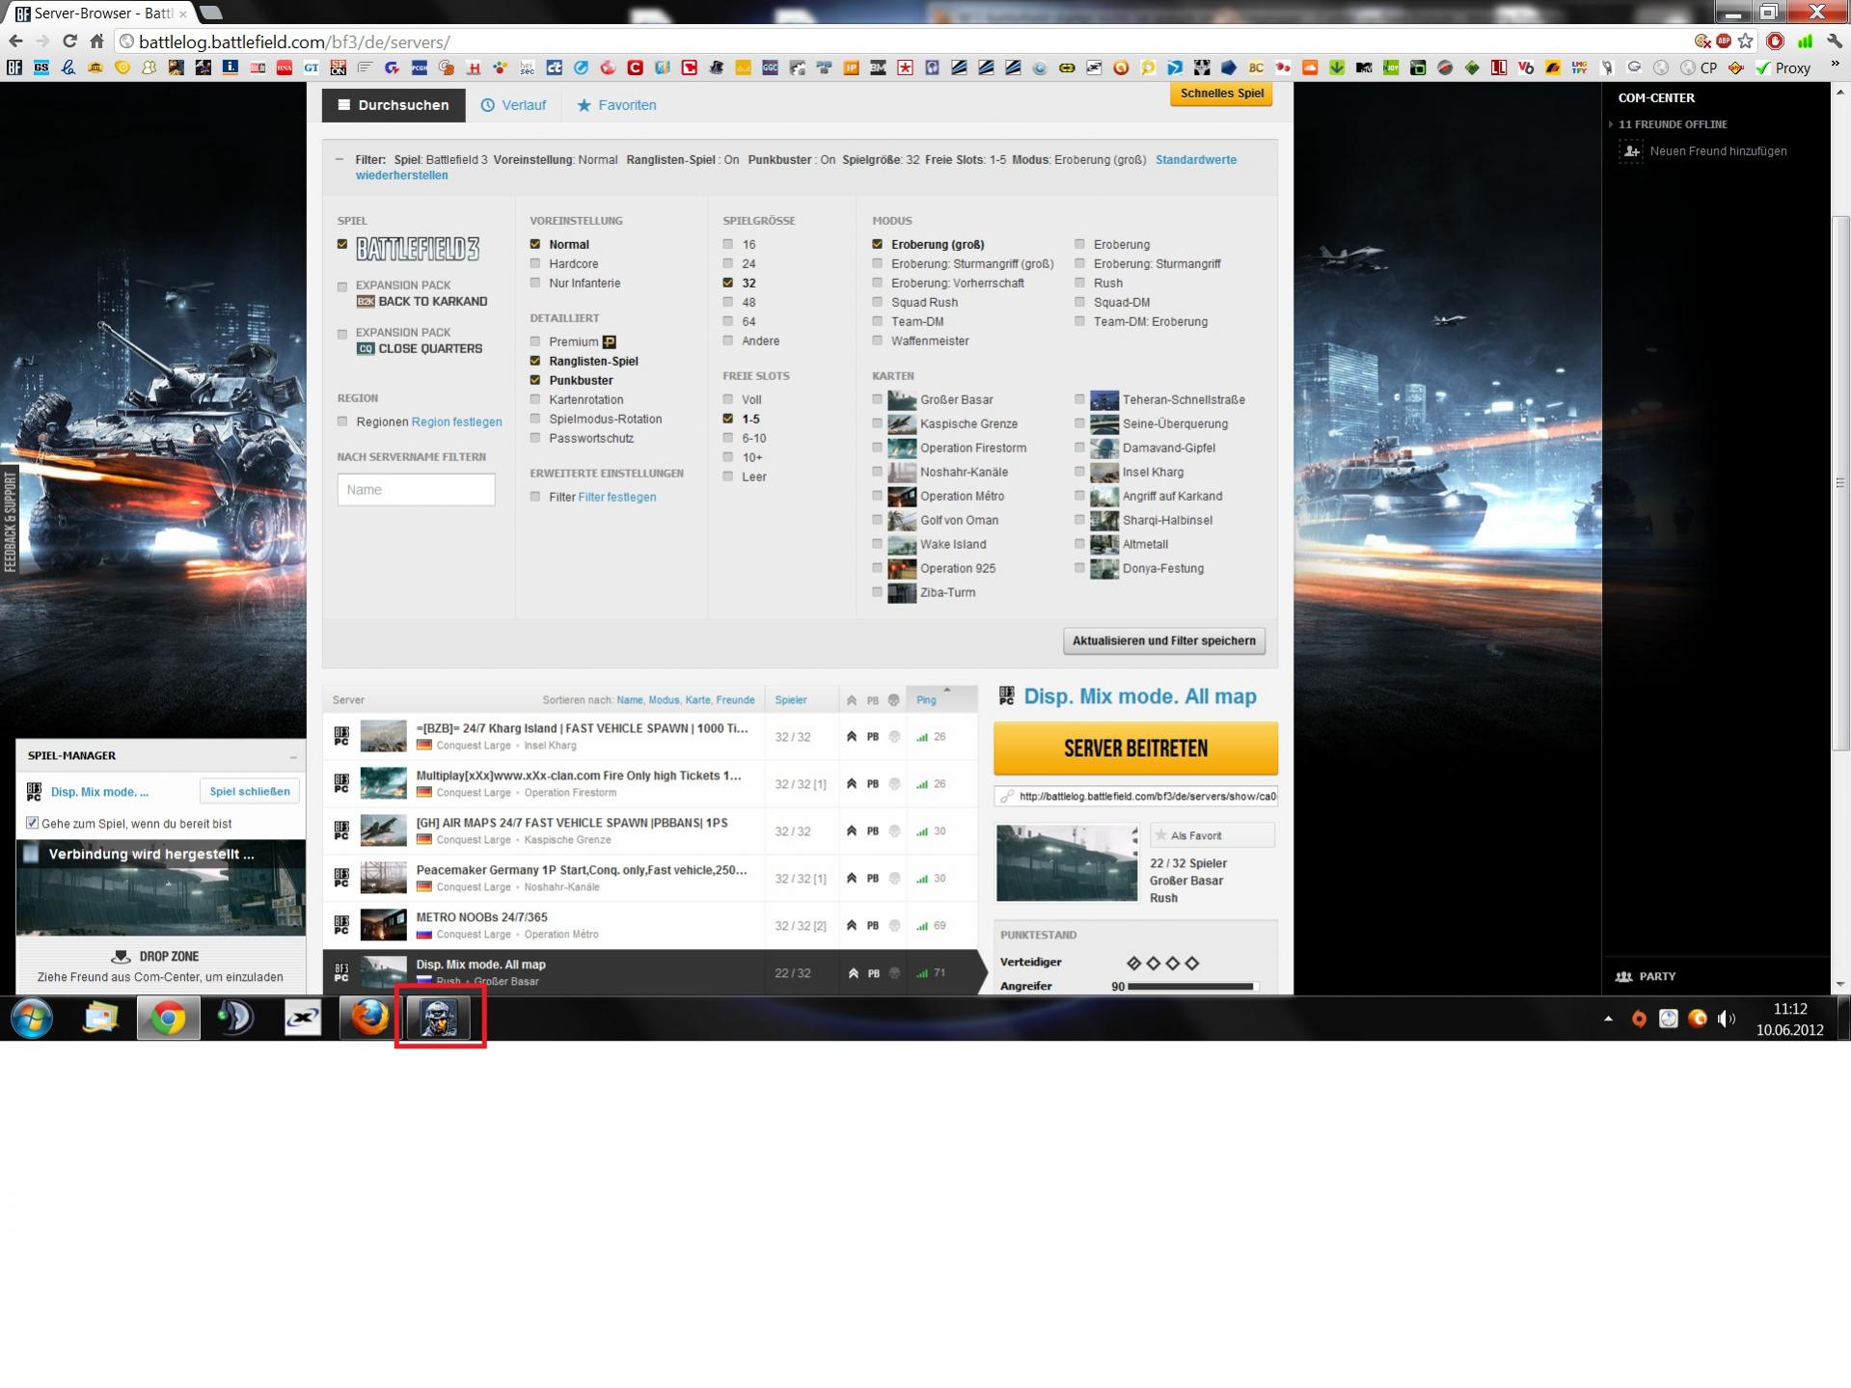Image resolution: width=1851 pixels, height=1388 pixels.
Task: Click the Angreifer ticket progress bar
Action: click(1192, 986)
